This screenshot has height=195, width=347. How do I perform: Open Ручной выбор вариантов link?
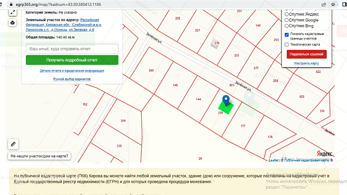(x=72, y=79)
